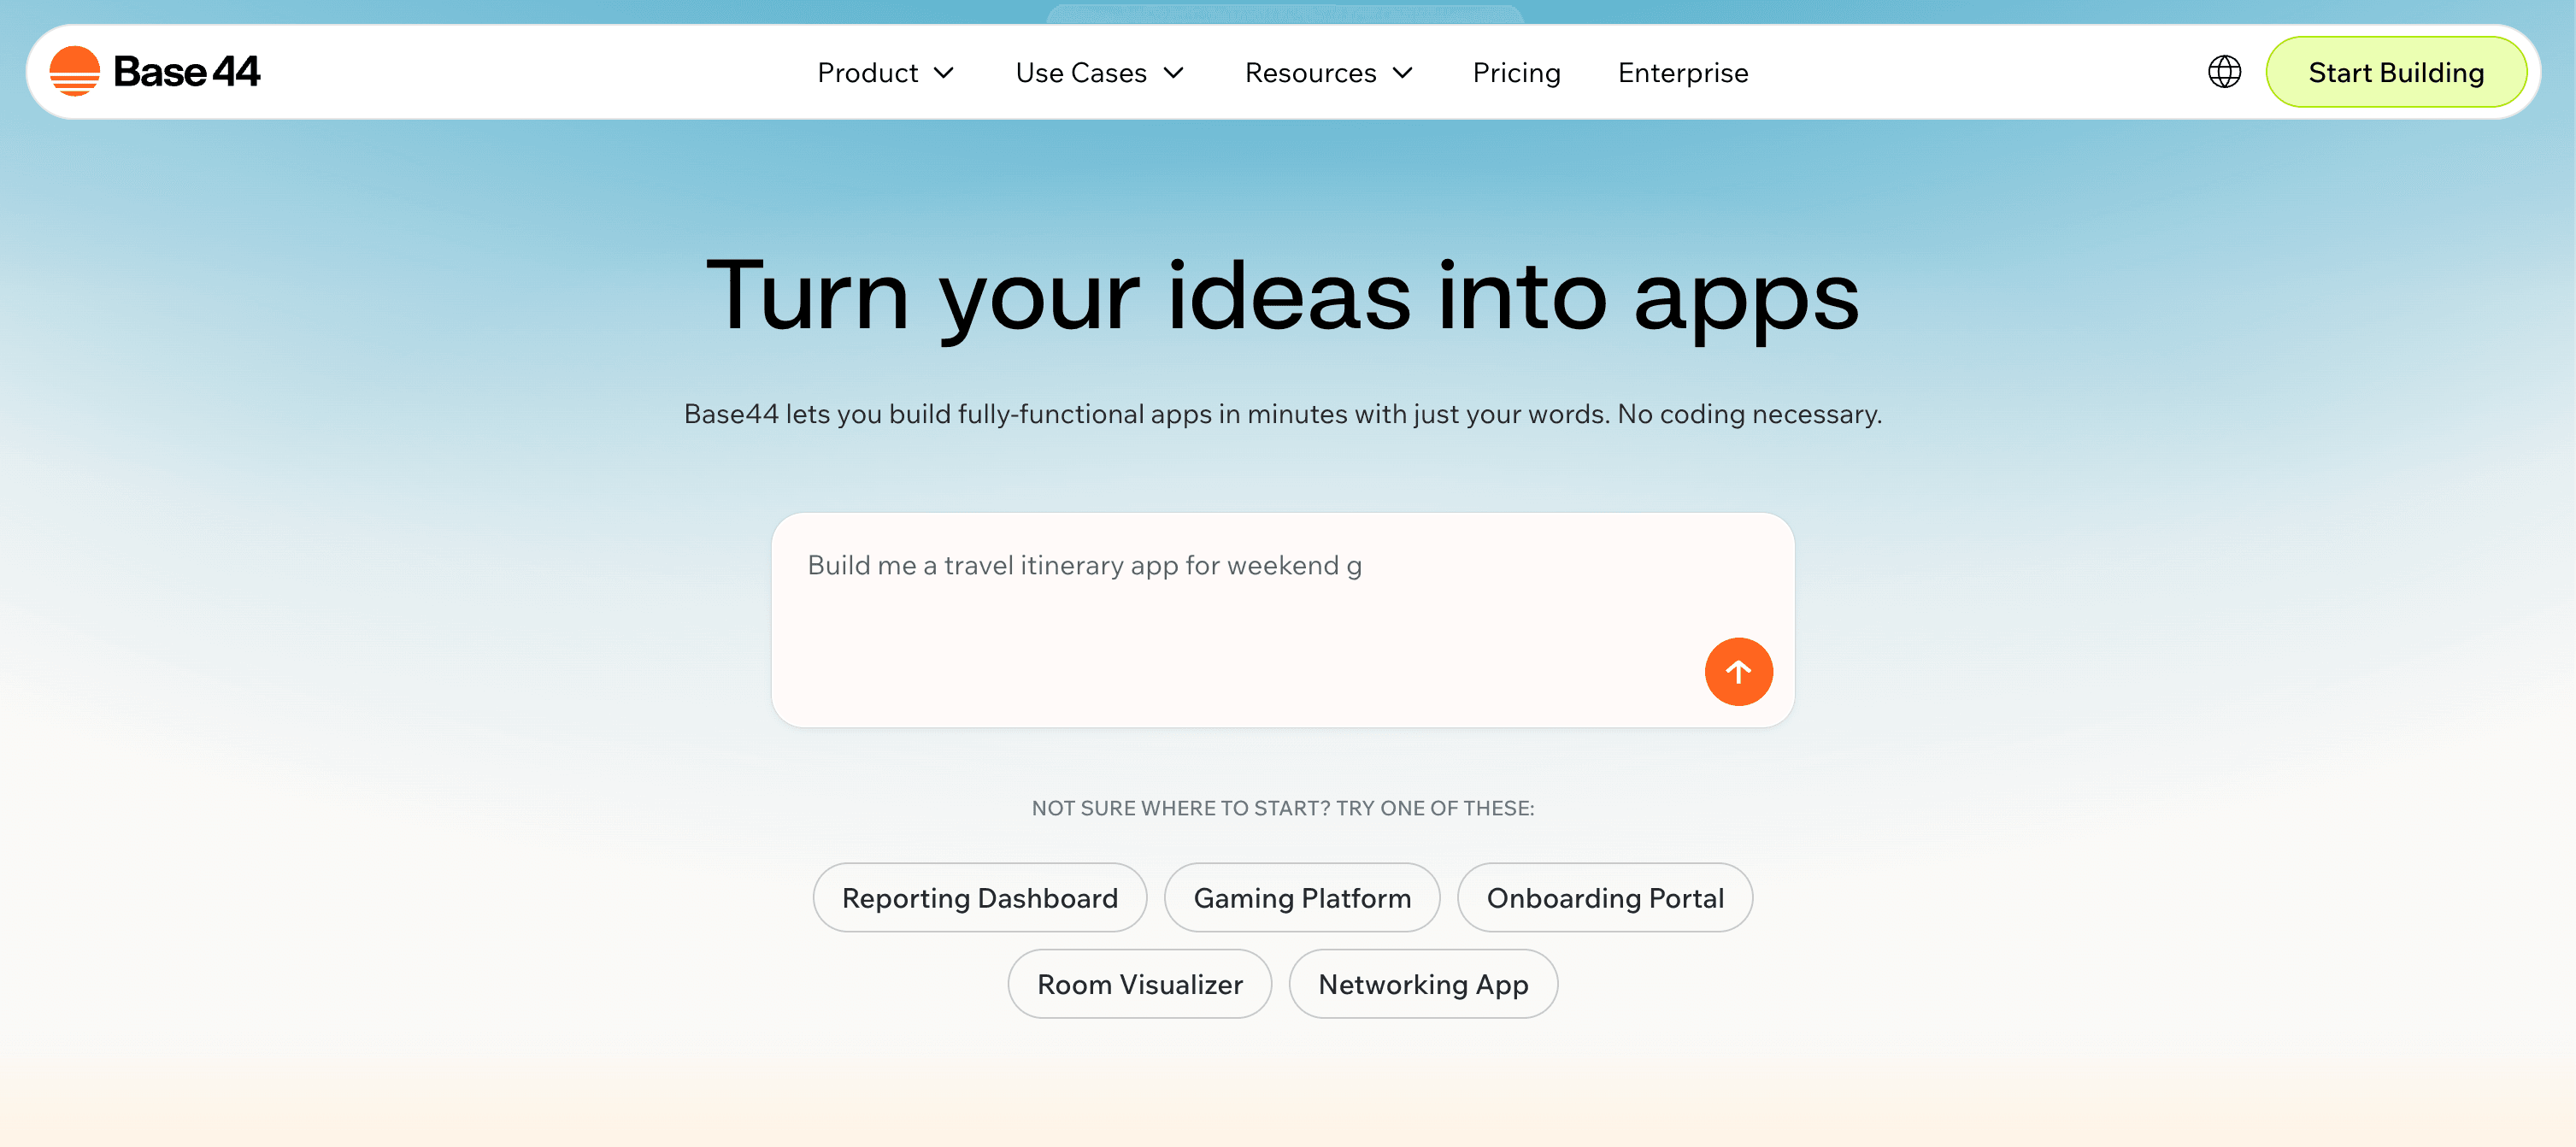Viewport: 2576px width, 1147px height.
Task: Click the Base44 orange sun logo
Action: tap(75, 71)
